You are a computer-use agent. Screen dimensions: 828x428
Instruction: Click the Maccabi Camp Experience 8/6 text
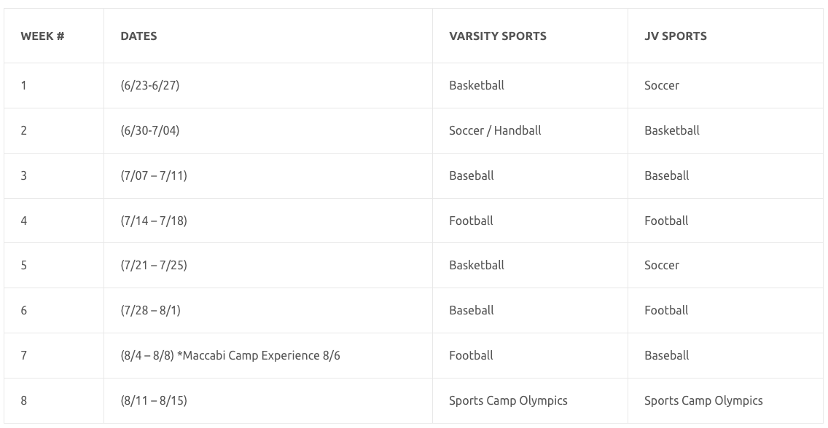259,355
